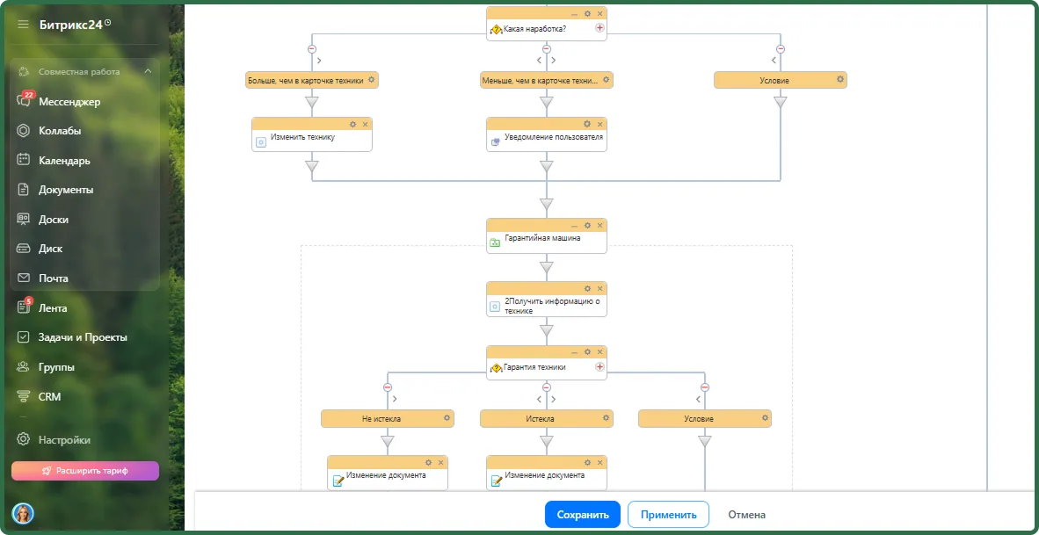Image resolution: width=1039 pixels, height=535 pixels.
Task: Add a branch to "Какая наработка?" condition
Action: coord(599,28)
